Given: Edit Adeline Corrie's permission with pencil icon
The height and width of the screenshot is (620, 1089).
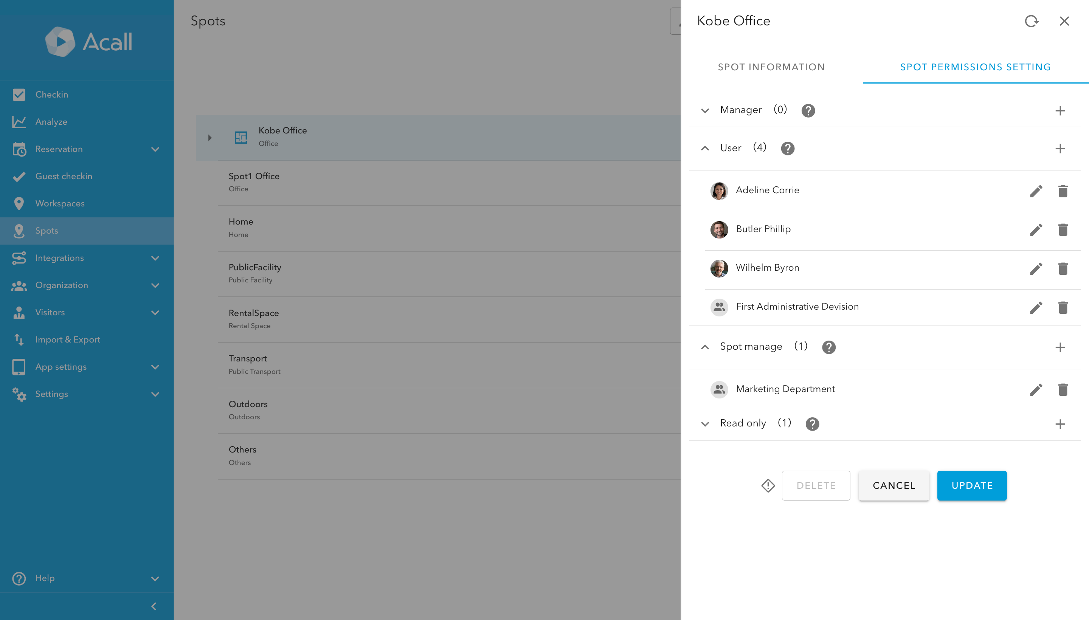Looking at the screenshot, I should 1036,191.
